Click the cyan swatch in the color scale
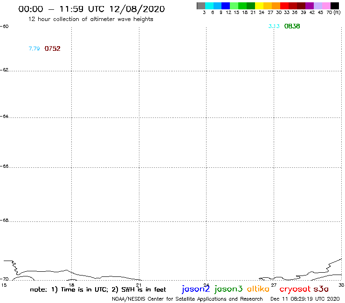The image size is (345, 303). 209,6
